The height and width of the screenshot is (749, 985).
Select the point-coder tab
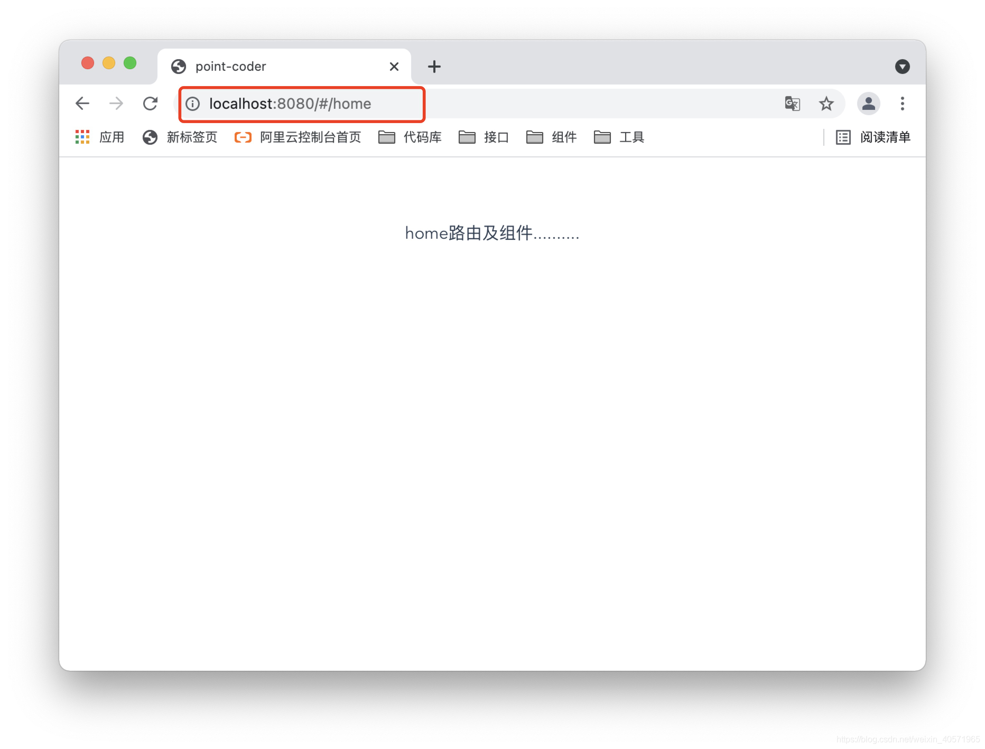point(284,67)
